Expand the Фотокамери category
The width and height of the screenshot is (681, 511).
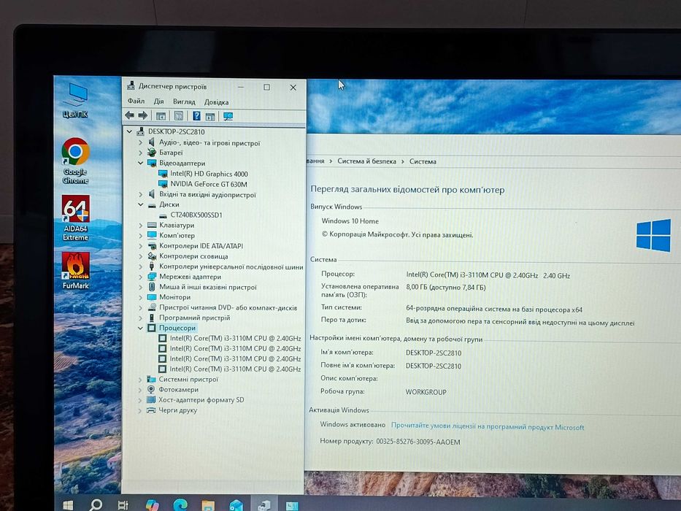click(140, 390)
